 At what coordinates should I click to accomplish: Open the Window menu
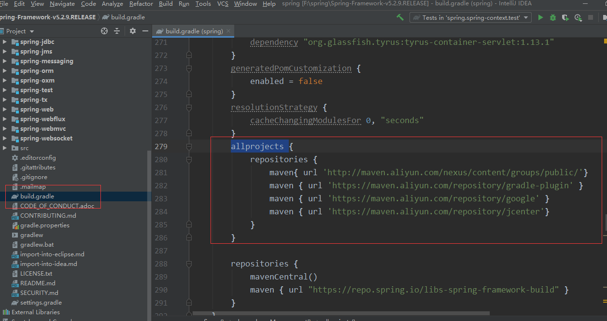pyautogui.click(x=245, y=4)
